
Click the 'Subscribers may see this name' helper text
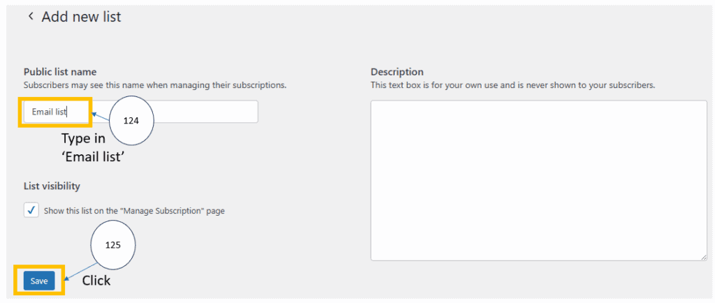pos(155,85)
